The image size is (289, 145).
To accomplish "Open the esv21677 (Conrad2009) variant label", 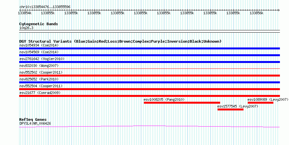I will (40, 93).
